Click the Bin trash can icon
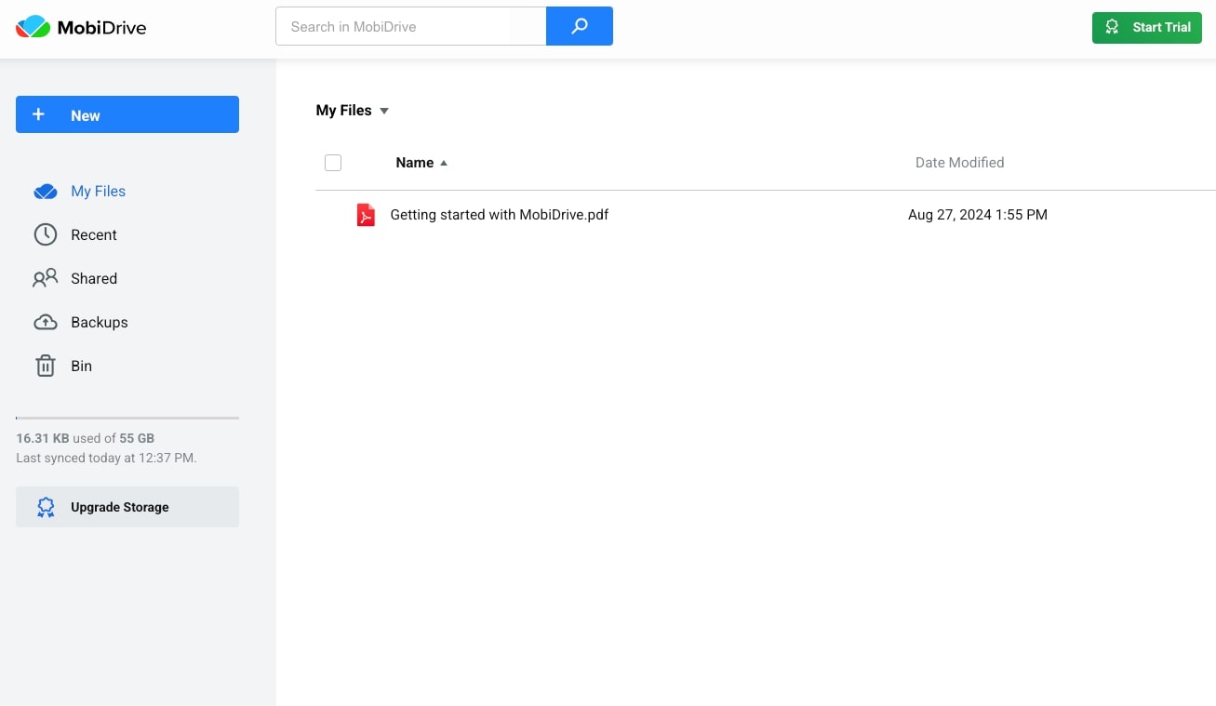The width and height of the screenshot is (1216, 706). coord(46,366)
